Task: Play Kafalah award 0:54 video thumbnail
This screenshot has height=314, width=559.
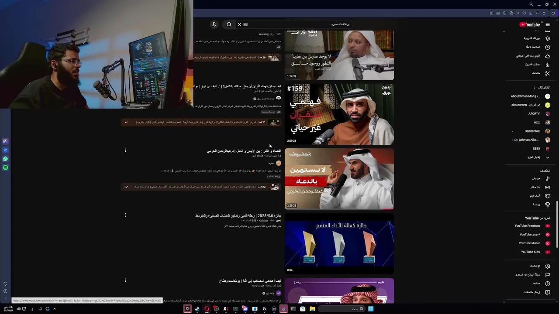Action: pyautogui.click(x=339, y=243)
